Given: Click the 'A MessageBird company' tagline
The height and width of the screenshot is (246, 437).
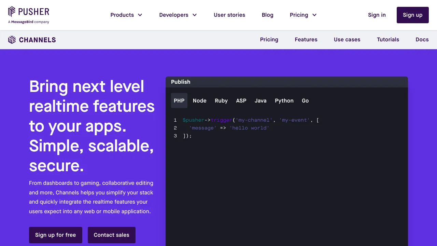Looking at the screenshot, I should (x=29, y=22).
